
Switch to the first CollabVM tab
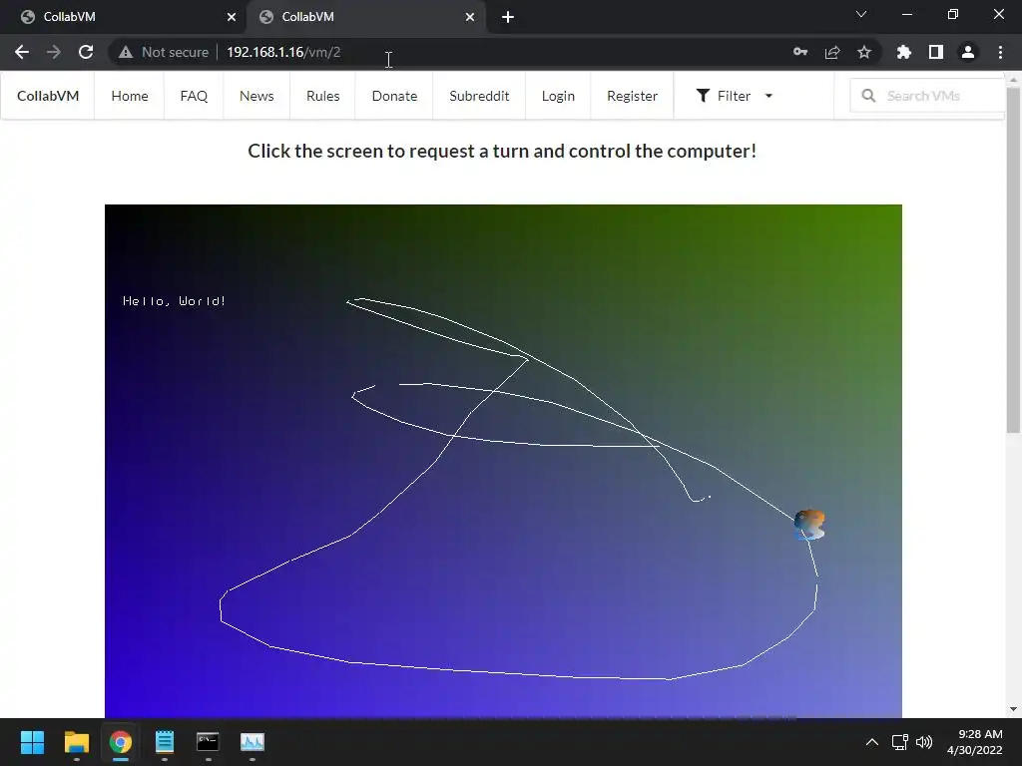124,17
